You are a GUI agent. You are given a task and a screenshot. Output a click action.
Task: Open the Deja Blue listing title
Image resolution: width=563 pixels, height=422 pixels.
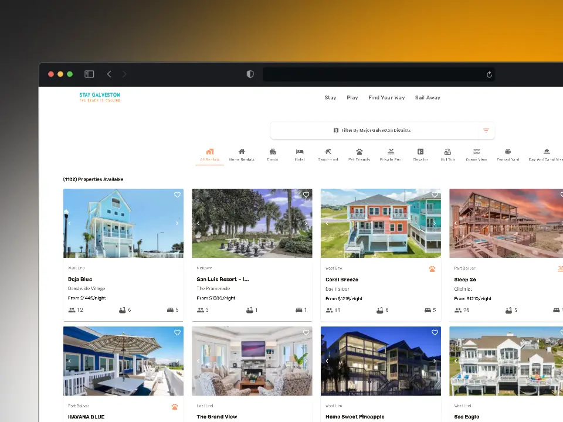[80, 279]
